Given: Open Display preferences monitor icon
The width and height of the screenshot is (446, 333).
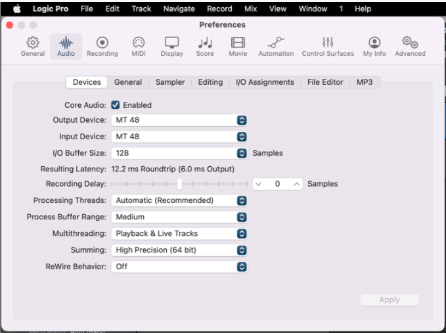Looking at the screenshot, I should tap(172, 43).
